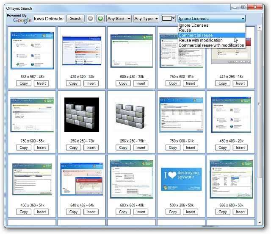Insert the 420 x 320 - 32k image
Viewport: 271px width, 234px height.
tap(91, 84)
